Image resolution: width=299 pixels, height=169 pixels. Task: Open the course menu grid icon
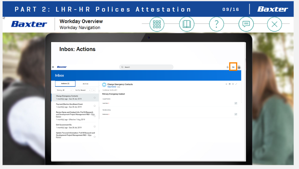pos(157,24)
